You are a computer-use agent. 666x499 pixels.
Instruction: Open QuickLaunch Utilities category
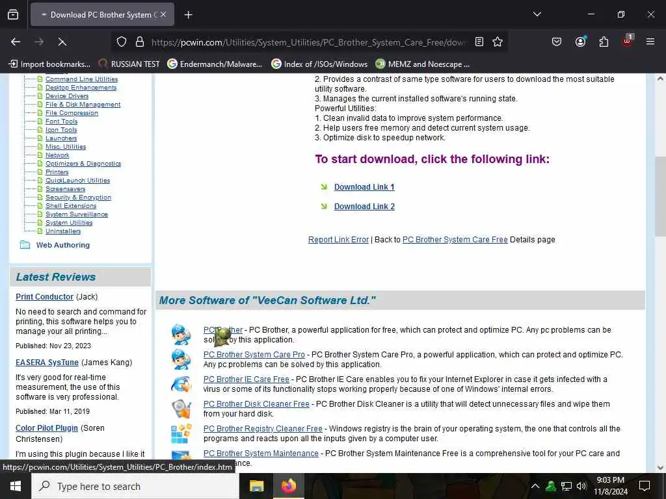click(x=78, y=181)
